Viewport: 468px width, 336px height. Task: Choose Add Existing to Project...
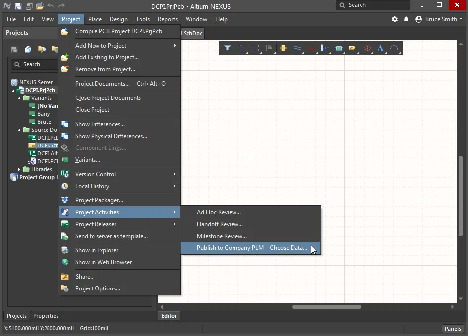point(119,57)
